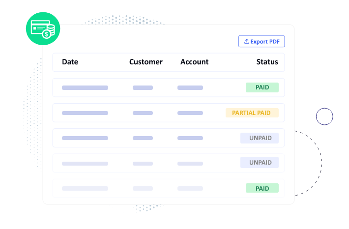Viewport: 349px width, 229px height.
Task: Open account placeholder in first UNPAID row
Action: coord(190,138)
